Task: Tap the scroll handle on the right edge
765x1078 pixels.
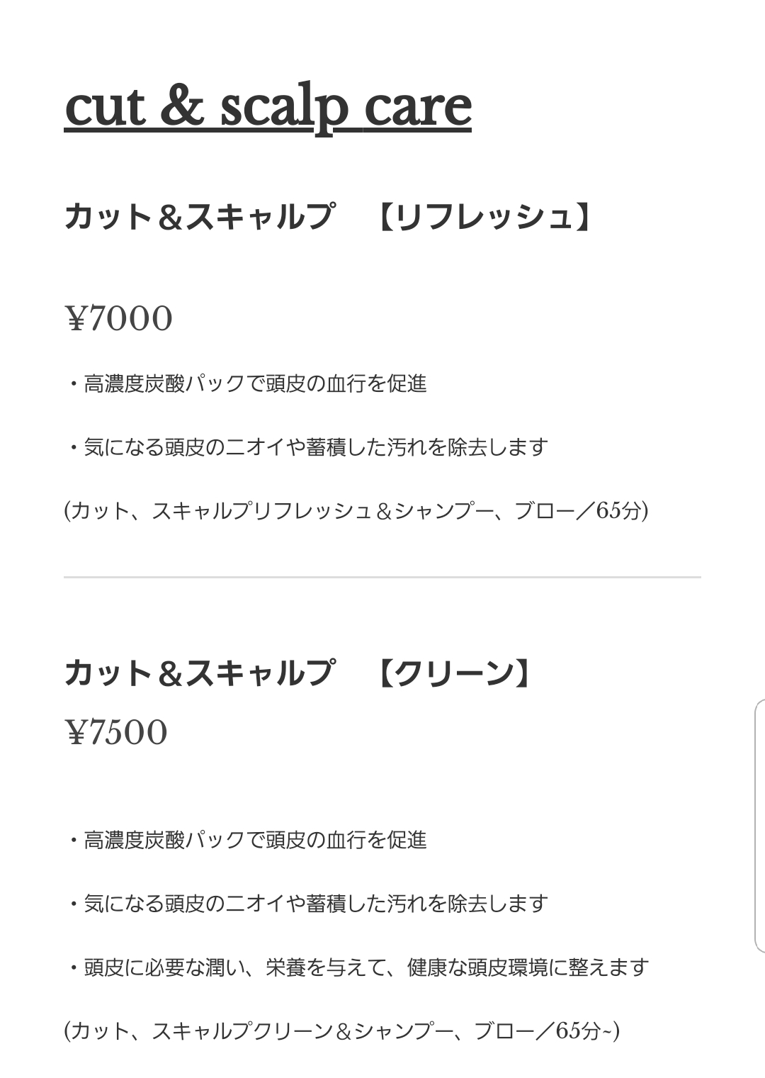Action: (x=759, y=826)
